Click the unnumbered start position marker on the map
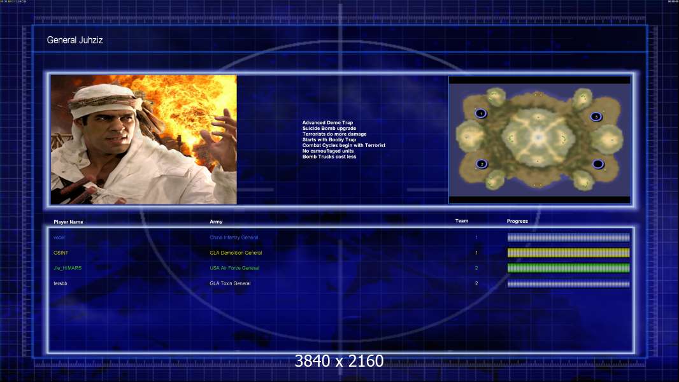679x382 pixels. (598, 164)
